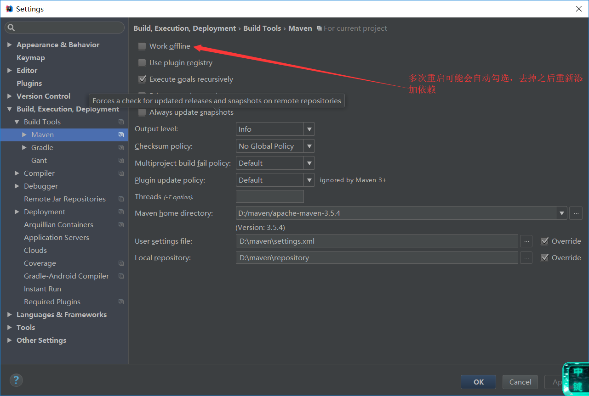The image size is (589, 396).
Task: Click the 'ignored by Maven 3+' note
Action: 353,180
